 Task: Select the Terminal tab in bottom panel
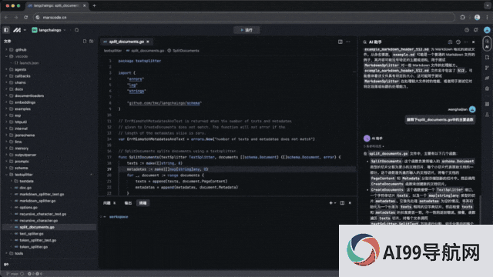tap(143, 203)
